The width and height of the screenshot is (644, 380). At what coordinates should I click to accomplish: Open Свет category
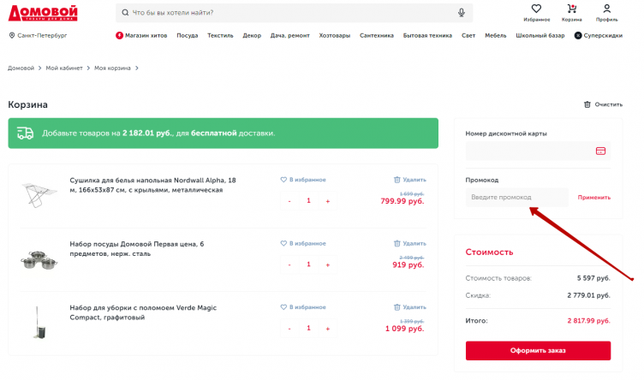[468, 35]
